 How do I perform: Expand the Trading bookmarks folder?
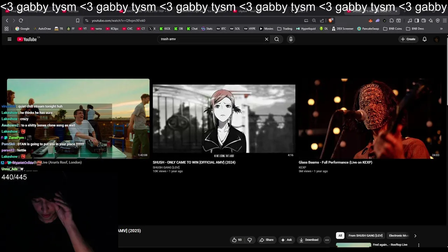pos(285,29)
